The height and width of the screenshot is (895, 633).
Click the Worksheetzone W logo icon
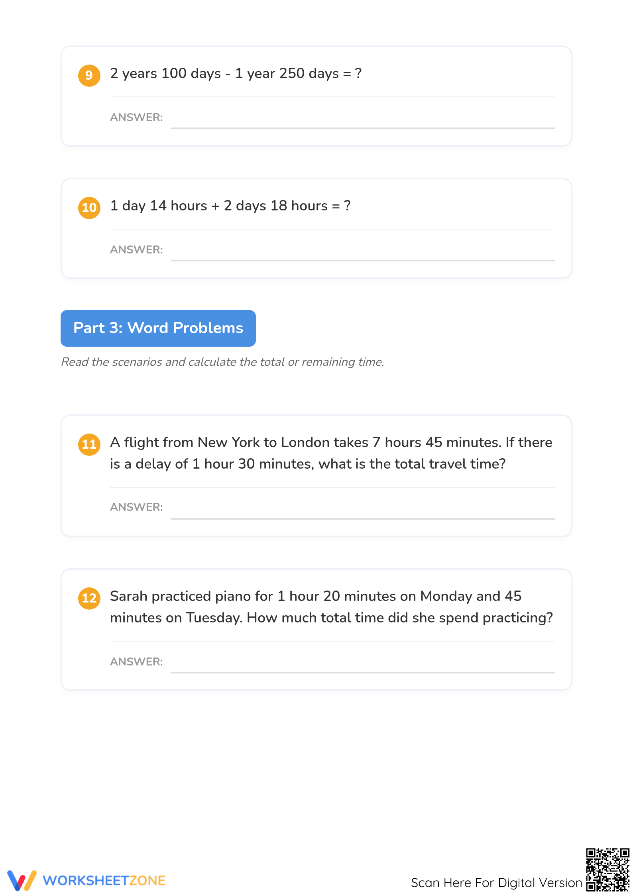22,880
